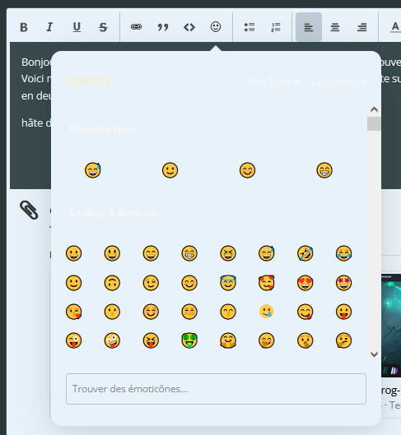Insert the squinting laughing emoji
The image size is (401, 435).
point(228,253)
